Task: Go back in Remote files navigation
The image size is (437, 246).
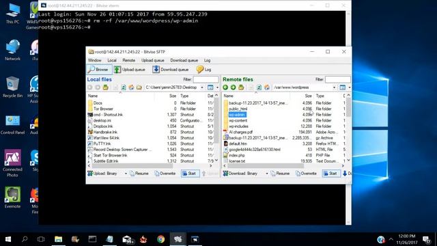Action: [x=225, y=87]
